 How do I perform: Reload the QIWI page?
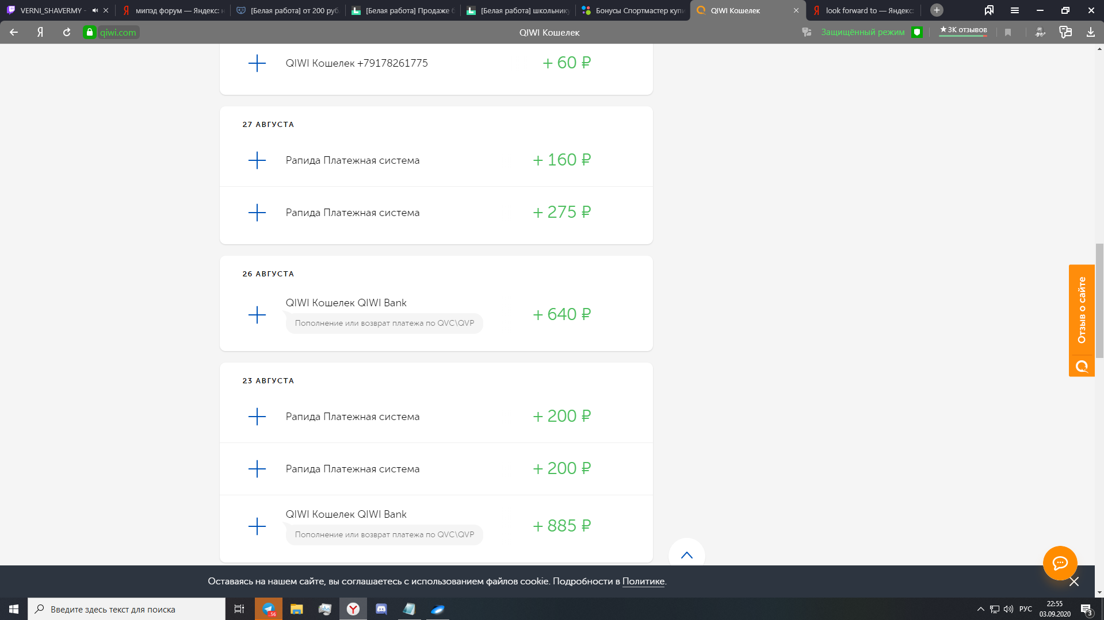(67, 32)
